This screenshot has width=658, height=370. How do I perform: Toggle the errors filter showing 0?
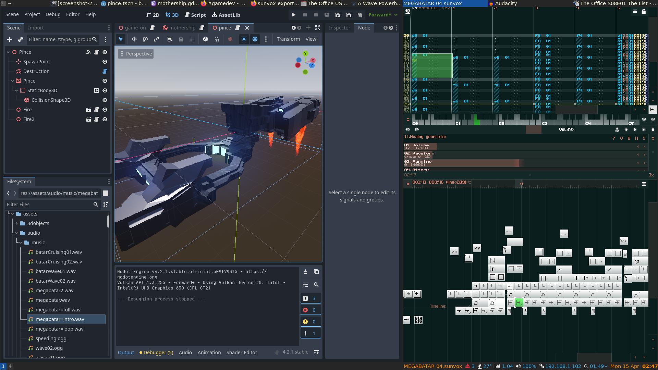click(x=310, y=310)
